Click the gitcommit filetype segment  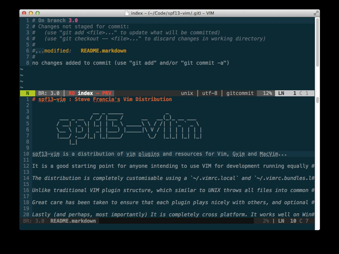click(240, 93)
